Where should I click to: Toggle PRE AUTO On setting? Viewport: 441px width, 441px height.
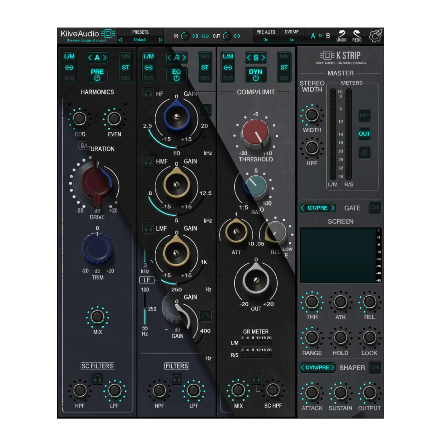pos(266,40)
